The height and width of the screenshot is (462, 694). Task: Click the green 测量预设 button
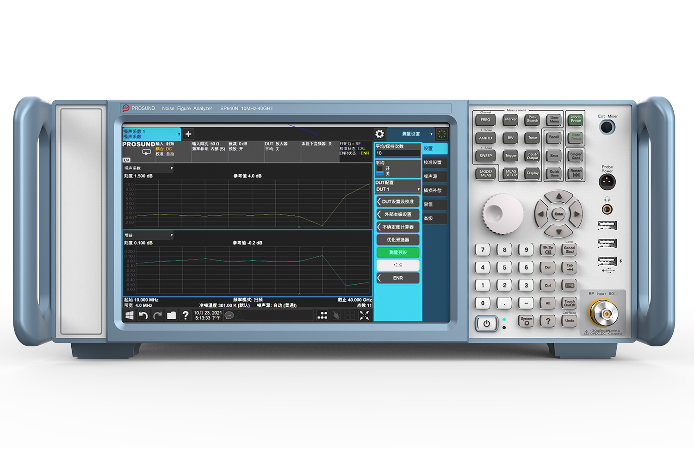point(398,253)
